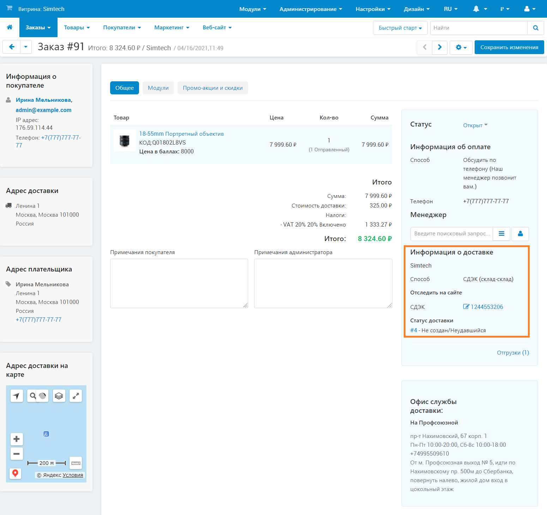Image resolution: width=547 pixels, height=515 pixels.
Task: Open the notifications bell menu
Action: coord(480,9)
